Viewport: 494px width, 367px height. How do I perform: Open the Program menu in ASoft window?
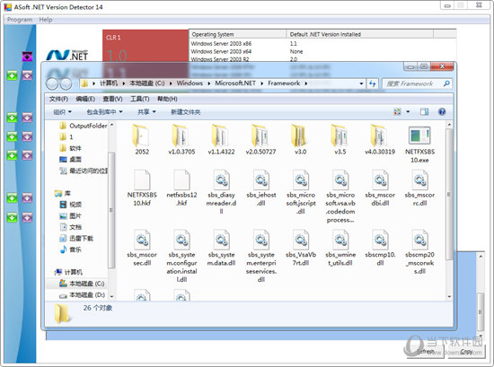pyautogui.click(x=20, y=20)
